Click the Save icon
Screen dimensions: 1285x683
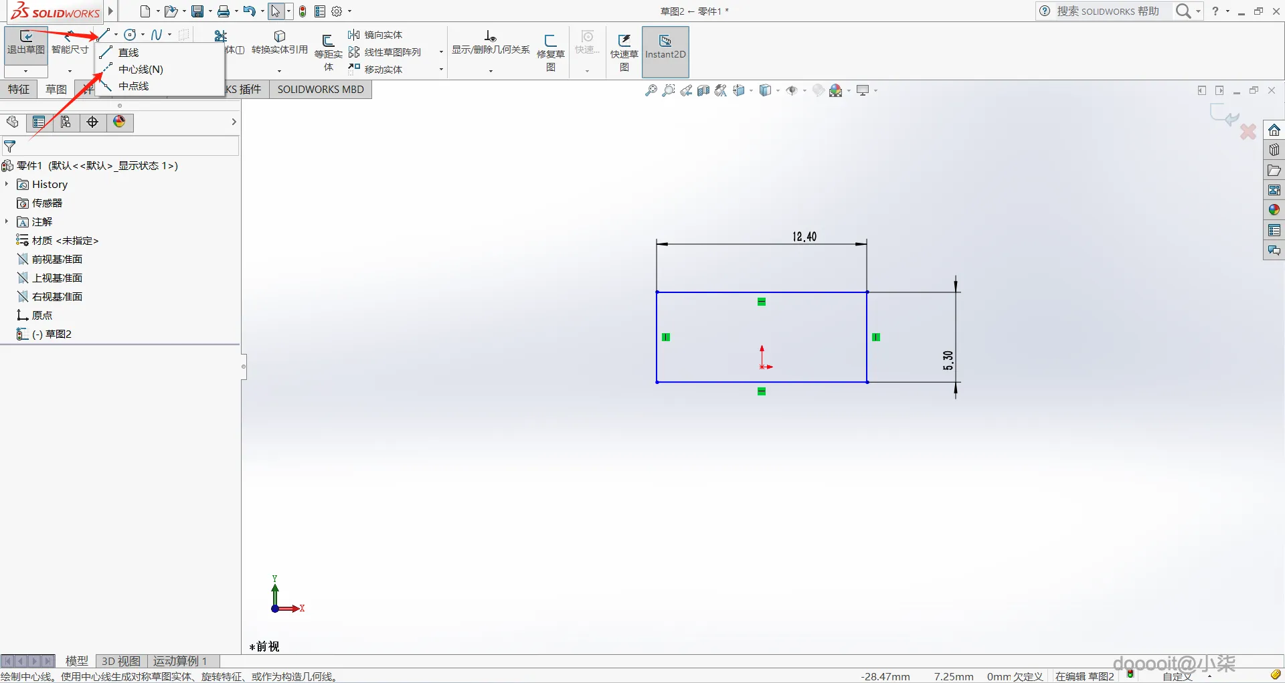coord(197,11)
